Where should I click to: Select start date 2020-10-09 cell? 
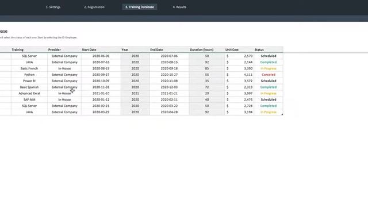click(x=101, y=81)
